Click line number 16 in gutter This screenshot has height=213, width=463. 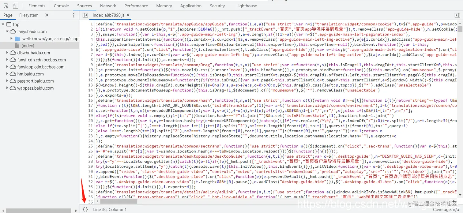pyautogui.click(x=90, y=100)
